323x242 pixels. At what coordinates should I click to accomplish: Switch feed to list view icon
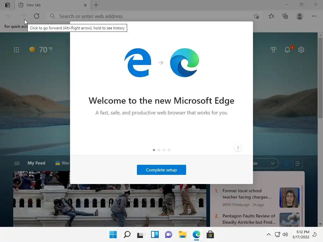coord(298,164)
